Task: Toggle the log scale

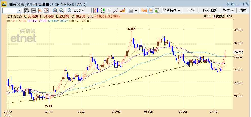Action: pos(144,11)
